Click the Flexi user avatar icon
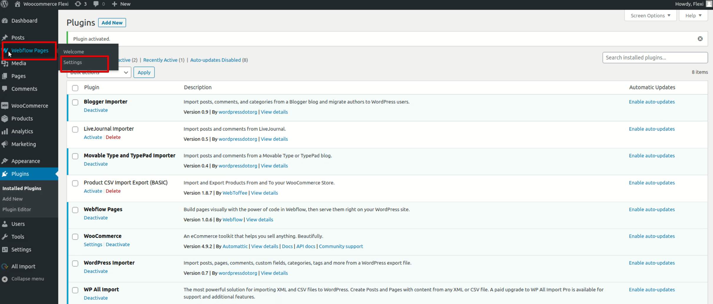Viewport: 713px width, 304px height. click(x=709, y=4)
